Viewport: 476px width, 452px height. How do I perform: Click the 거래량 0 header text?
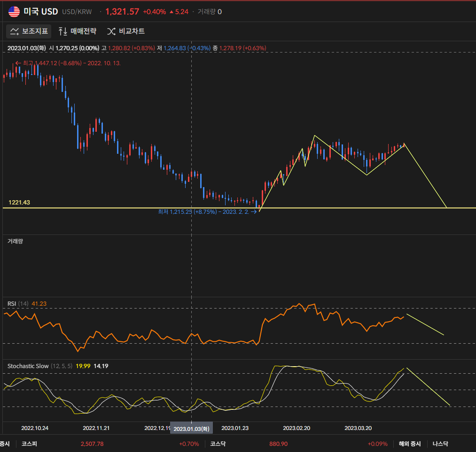pyautogui.click(x=210, y=12)
